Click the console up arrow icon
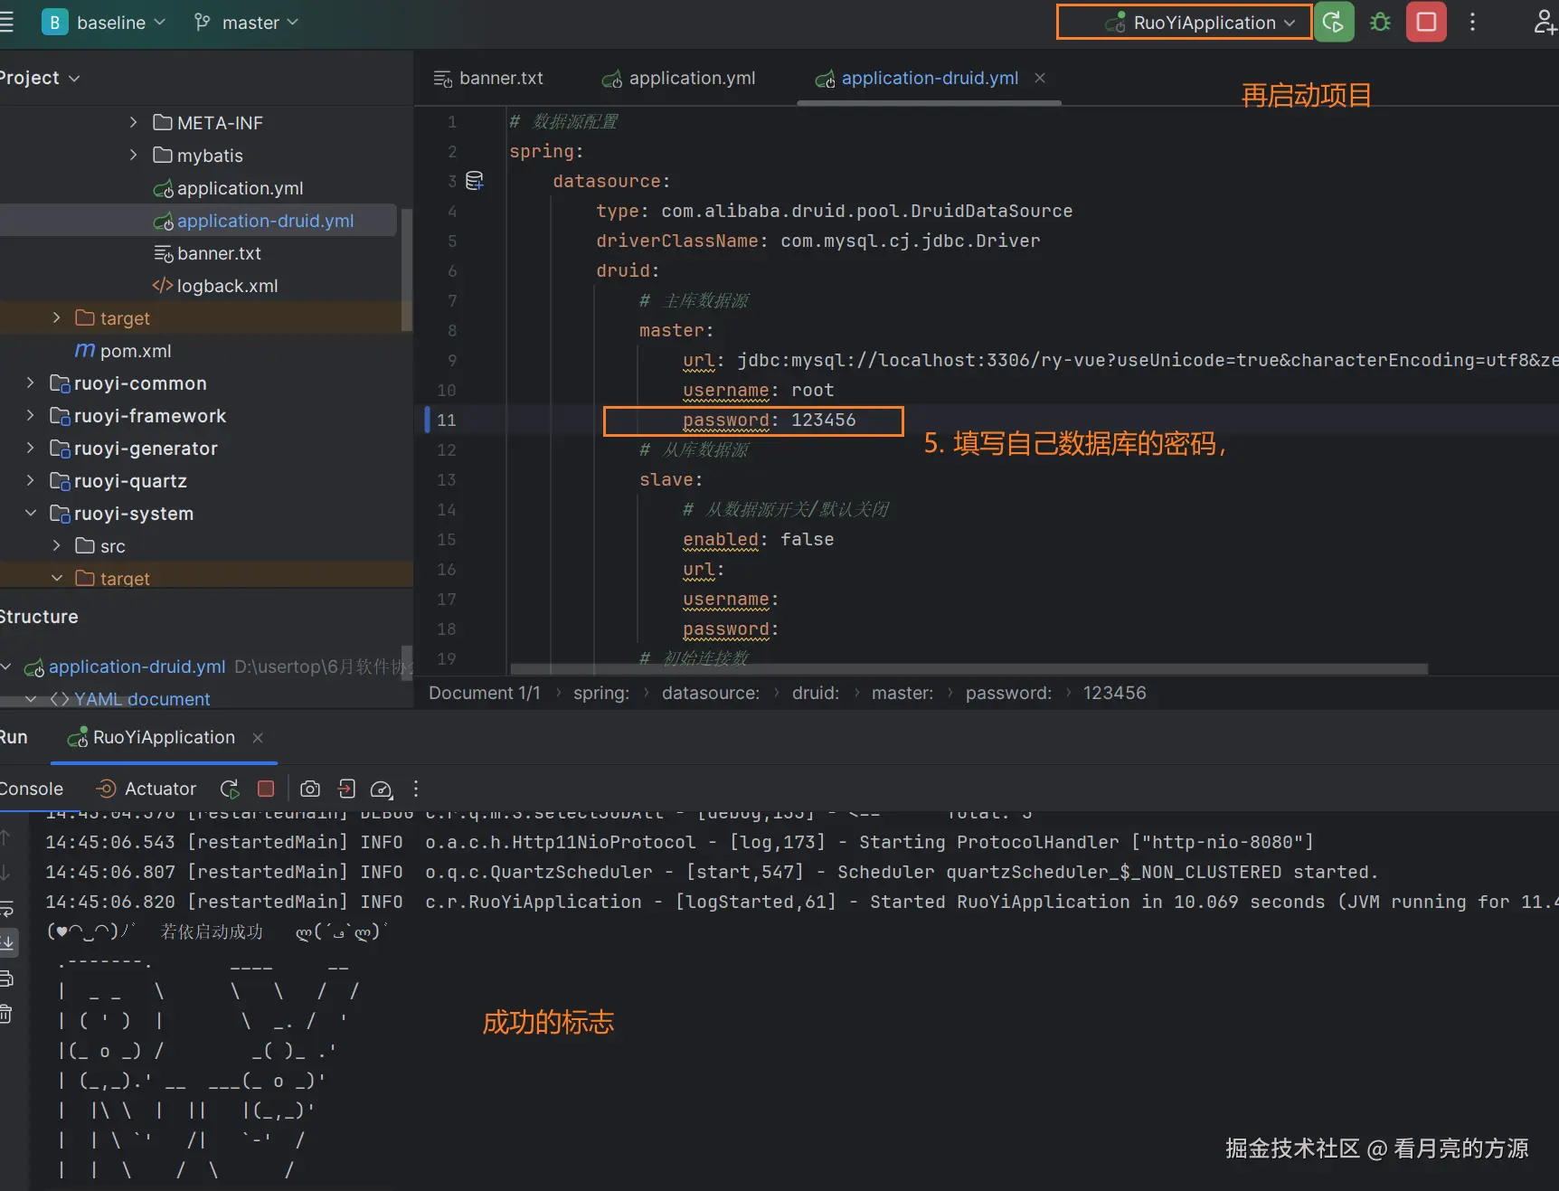The width and height of the screenshot is (1559, 1191). coord(5,837)
